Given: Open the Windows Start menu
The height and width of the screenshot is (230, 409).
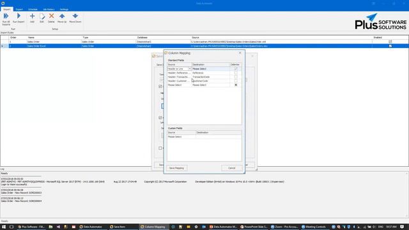Looking at the screenshot, I should [x=4, y=227].
